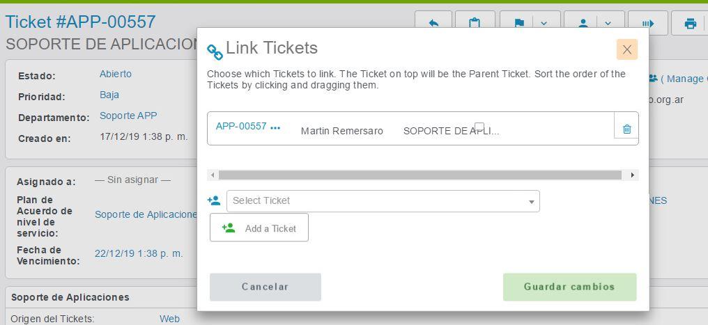This screenshot has width=708, height=325.
Task: Expand the person button dropdown arrow
Action: click(x=608, y=24)
